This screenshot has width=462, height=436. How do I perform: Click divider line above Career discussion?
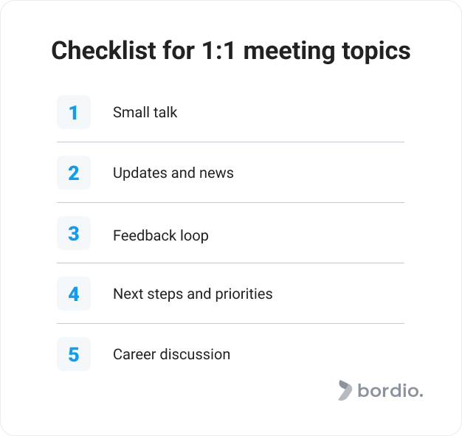(x=230, y=323)
